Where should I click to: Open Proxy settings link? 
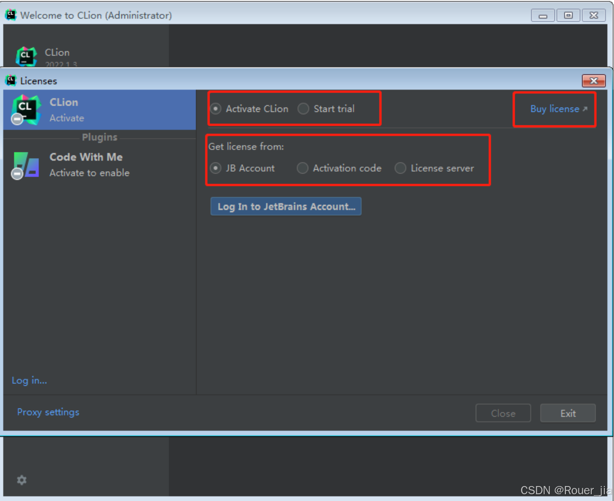point(48,412)
